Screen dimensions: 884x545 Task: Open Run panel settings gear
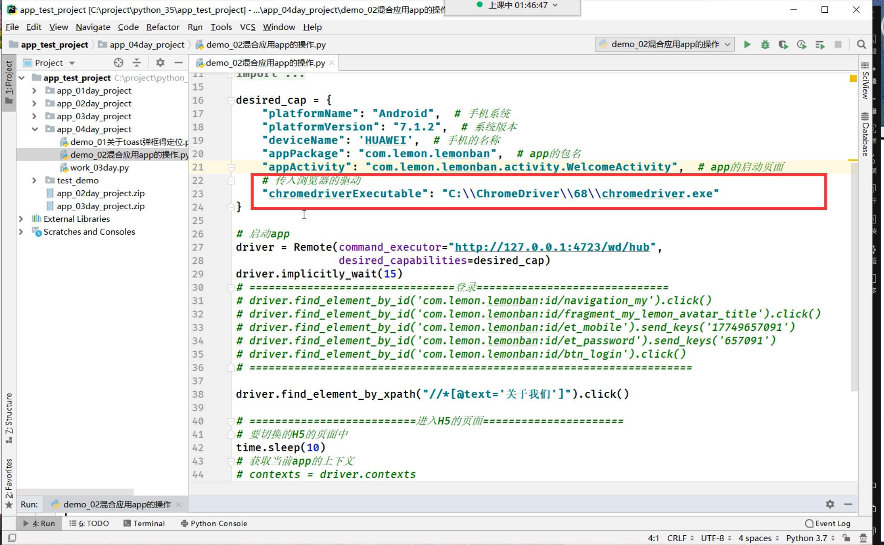click(x=829, y=504)
